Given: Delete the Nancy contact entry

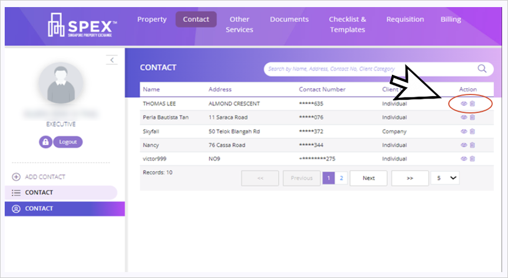Looking at the screenshot, I should click(x=472, y=145).
